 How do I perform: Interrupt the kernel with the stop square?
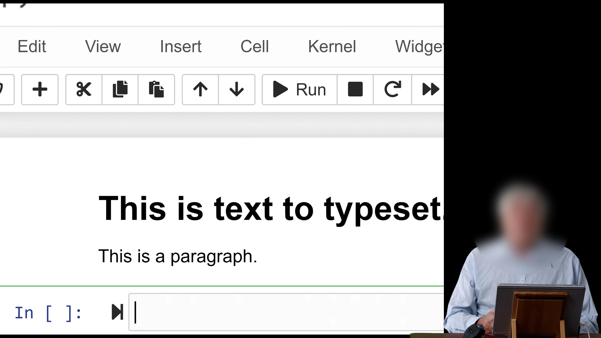pyautogui.click(x=355, y=90)
